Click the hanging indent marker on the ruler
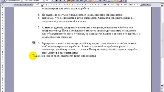This screenshot has width=164, height=92. point(42,6)
